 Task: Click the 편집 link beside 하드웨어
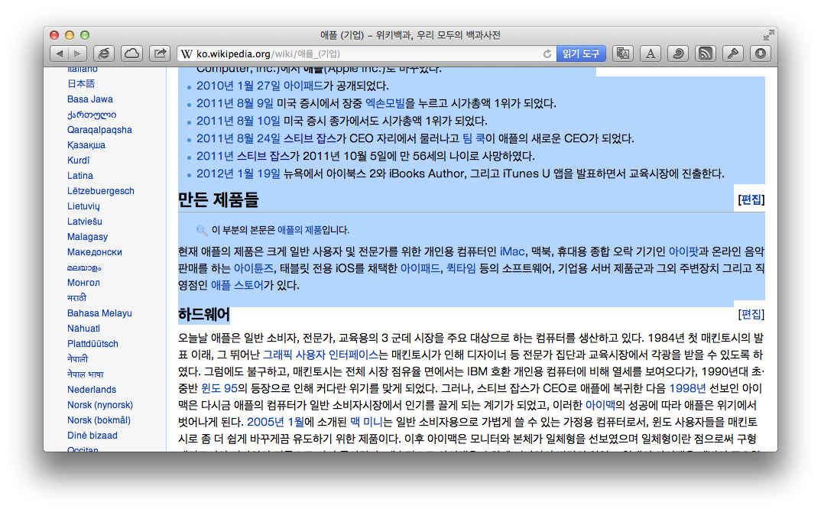(x=751, y=314)
